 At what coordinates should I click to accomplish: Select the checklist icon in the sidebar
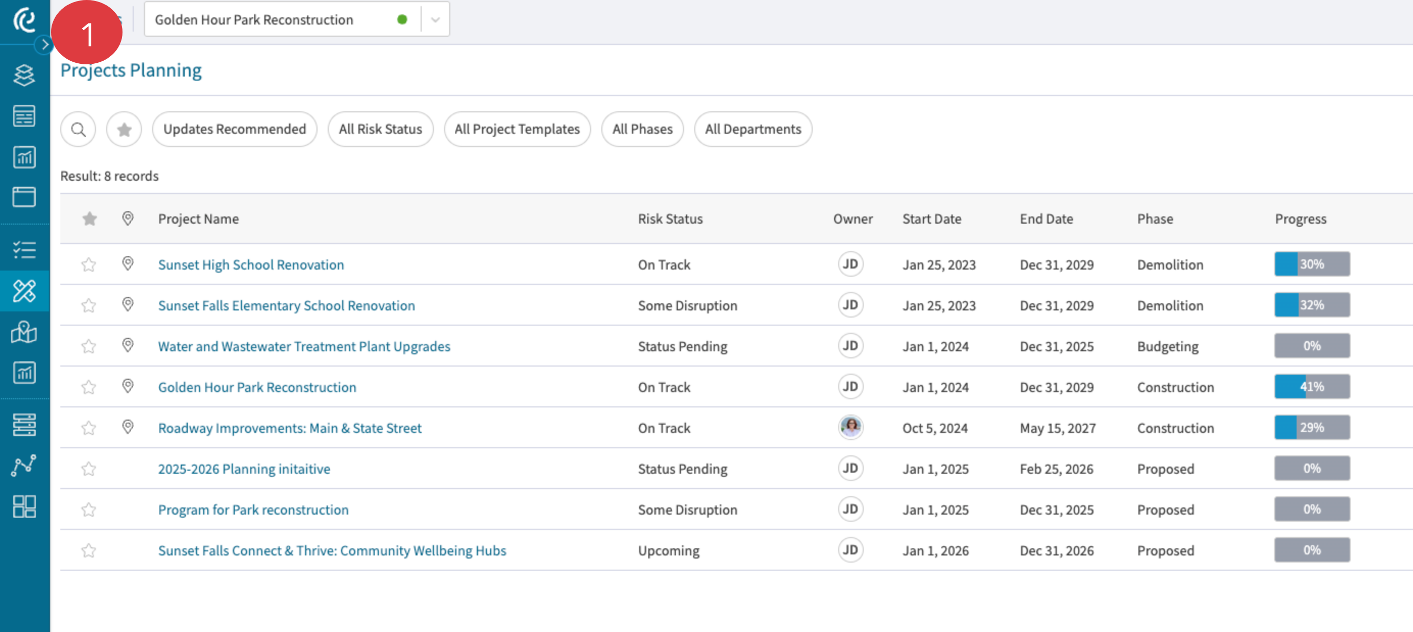[24, 250]
